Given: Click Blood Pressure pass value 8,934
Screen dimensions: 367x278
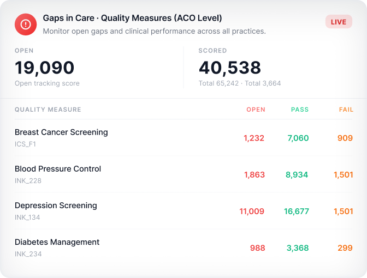Looking at the screenshot, I should coord(297,175).
